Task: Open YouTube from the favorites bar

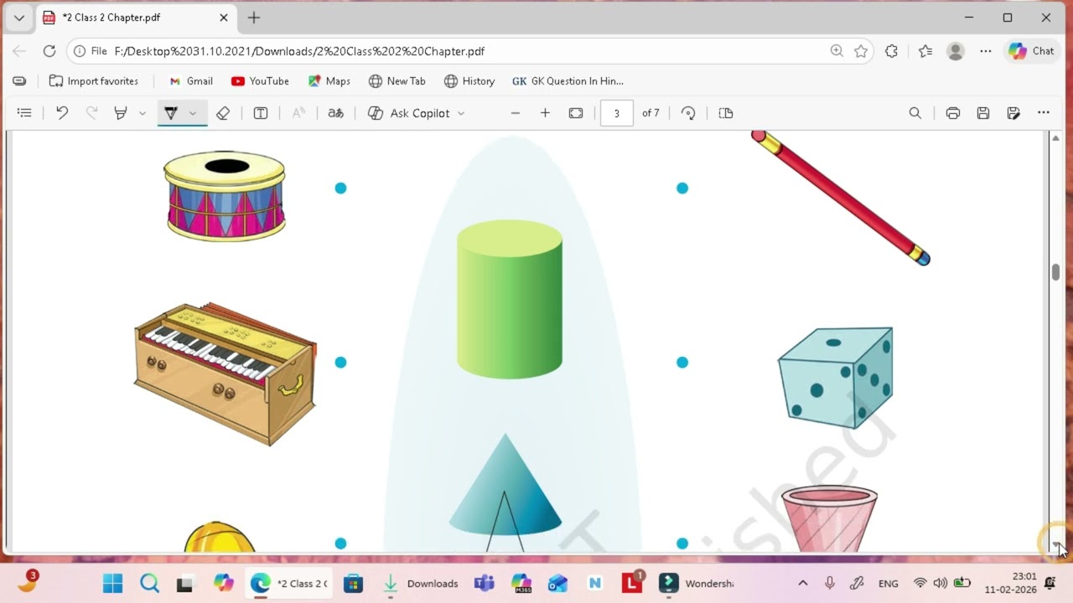Action: [260, 81]
